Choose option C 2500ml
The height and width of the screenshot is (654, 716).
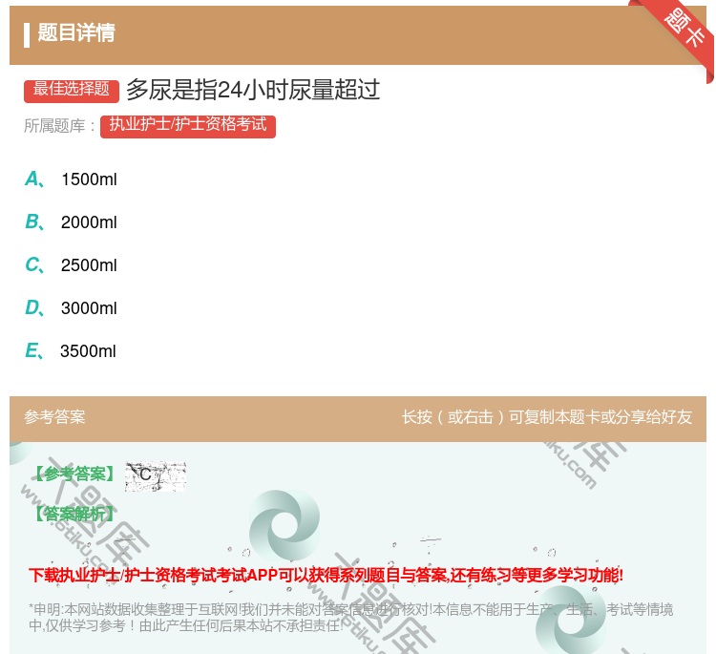pos(71,264)
